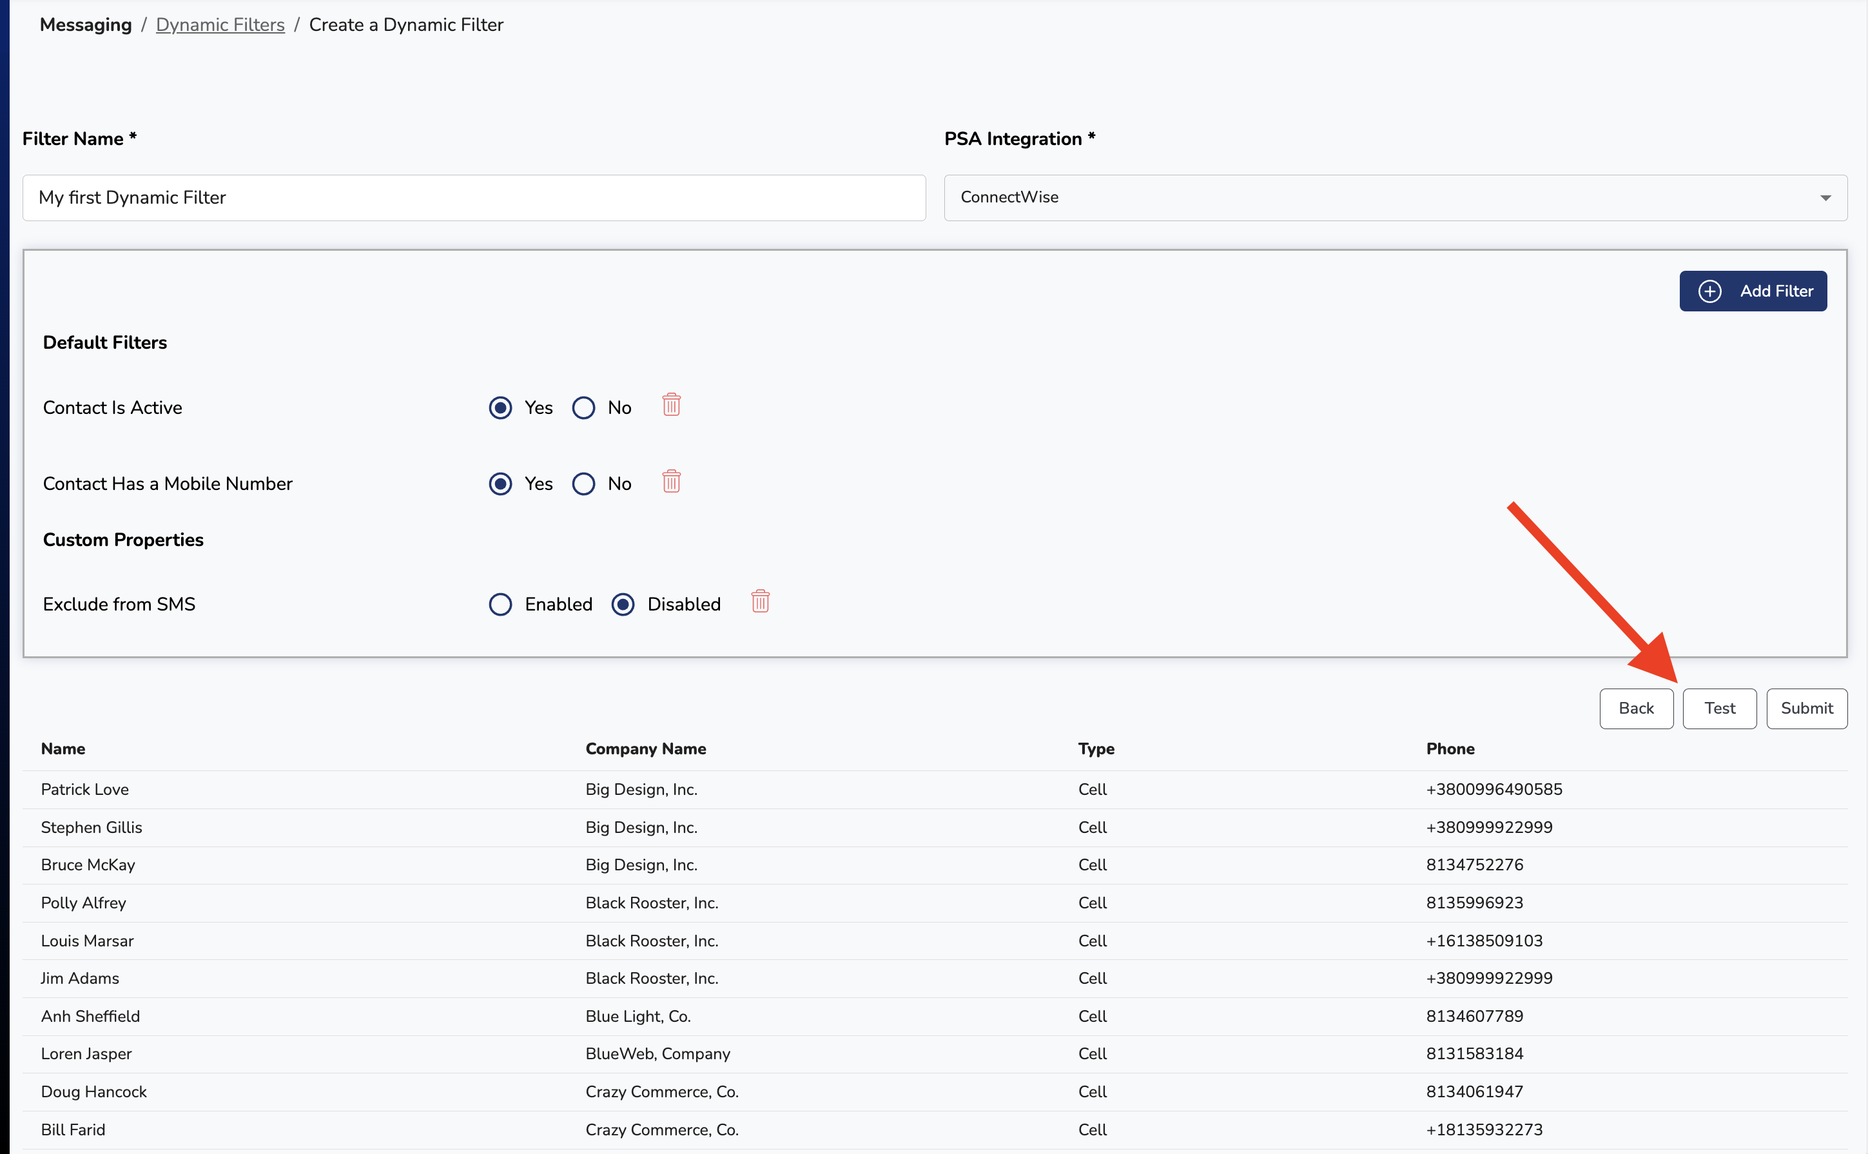Set Contact Has a Mobile Number to No

click(584, 484)
